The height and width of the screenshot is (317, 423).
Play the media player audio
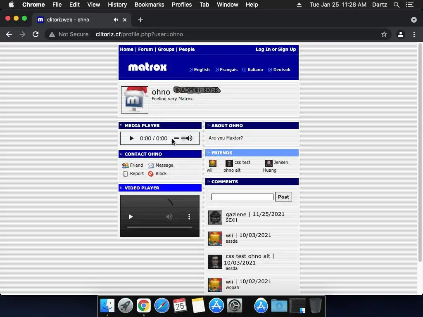coord(131,138)
